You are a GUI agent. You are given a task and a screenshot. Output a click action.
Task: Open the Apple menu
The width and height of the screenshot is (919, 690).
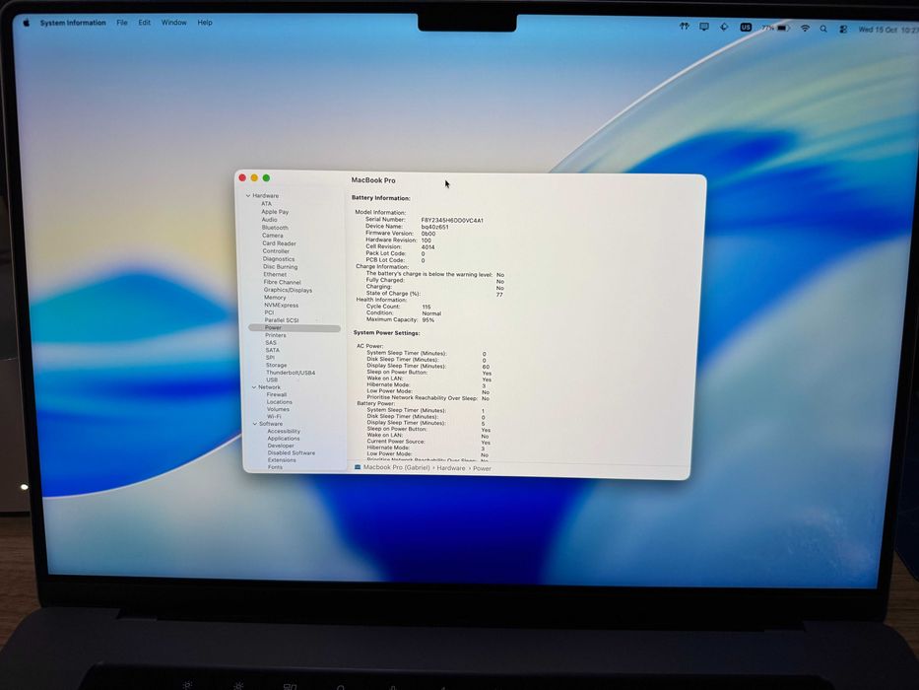pyautogui.click(x=26, y=23)
